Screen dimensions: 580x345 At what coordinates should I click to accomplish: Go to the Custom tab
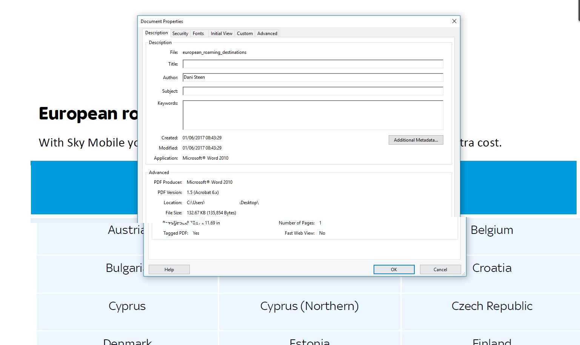245,34
